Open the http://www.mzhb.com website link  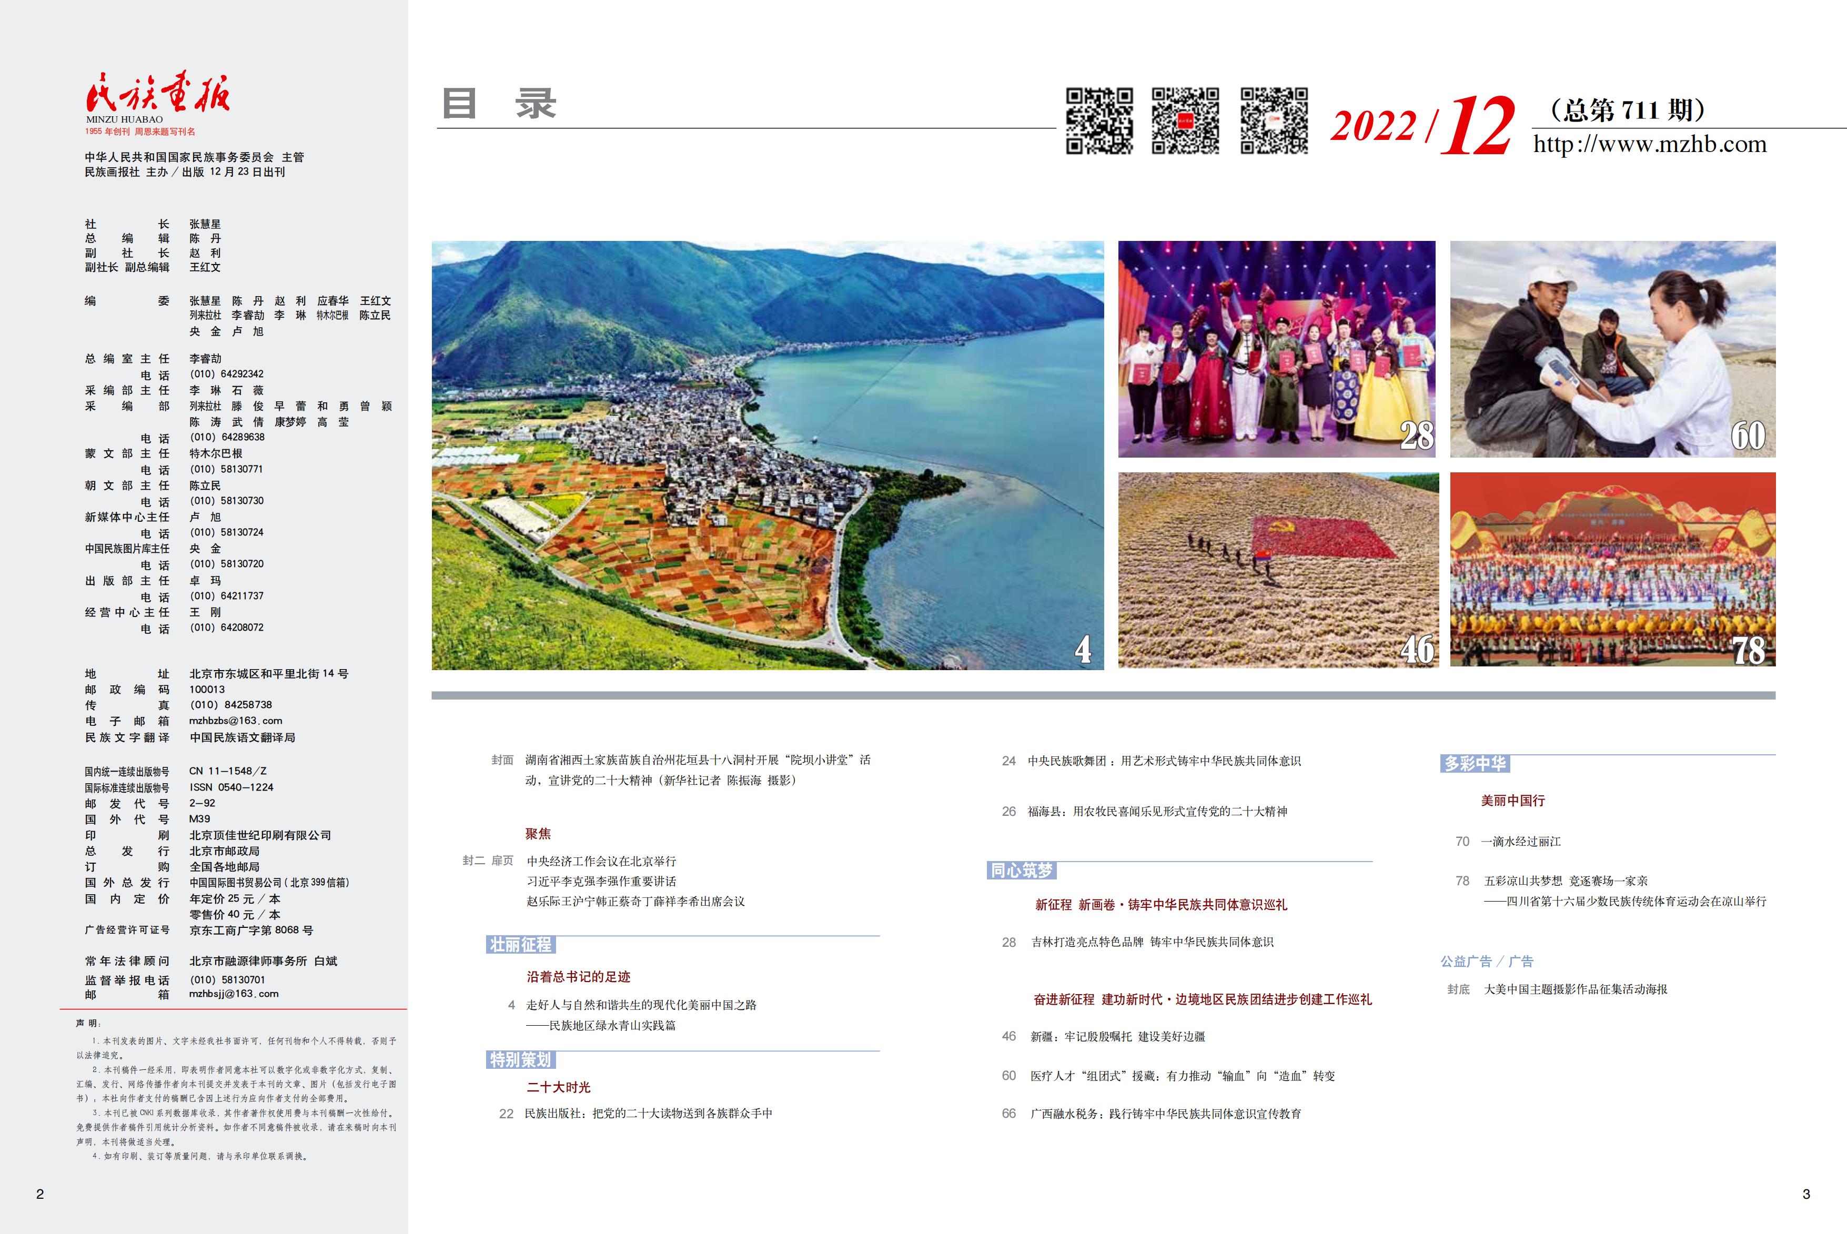click(1650, 144)
